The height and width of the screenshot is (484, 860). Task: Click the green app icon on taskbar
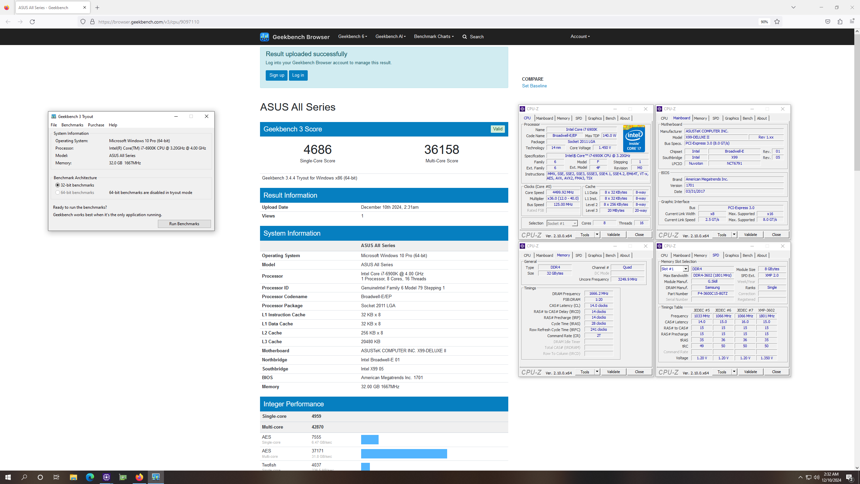(123, 477)
